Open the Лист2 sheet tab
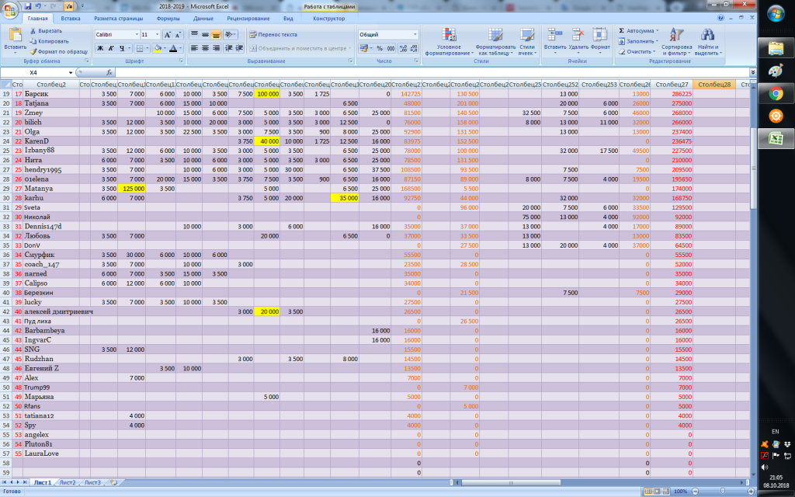The image size is (795, 497). tap(68, 482)
